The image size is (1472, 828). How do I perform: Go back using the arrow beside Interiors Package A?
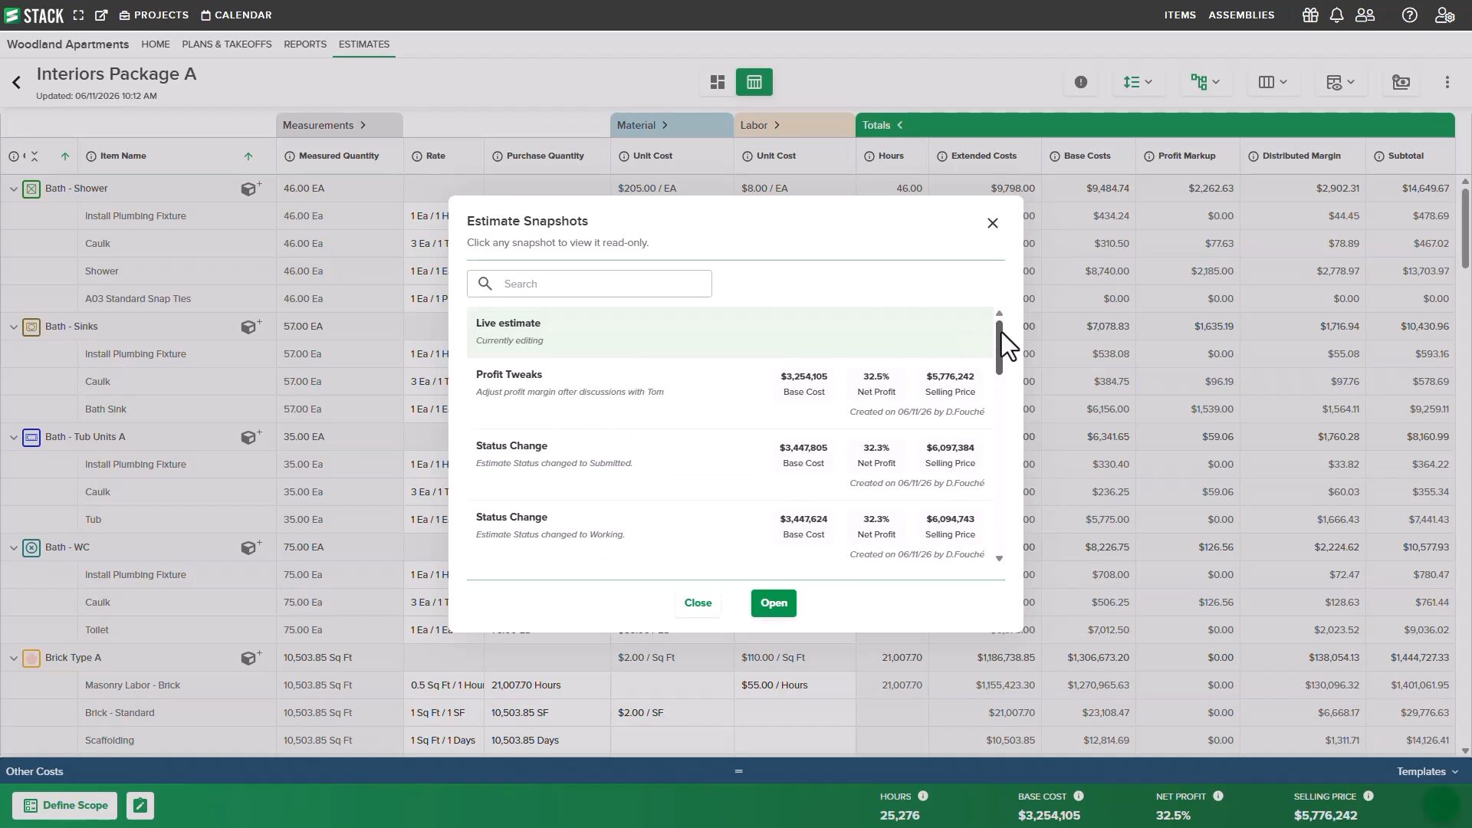pos(16,82)
